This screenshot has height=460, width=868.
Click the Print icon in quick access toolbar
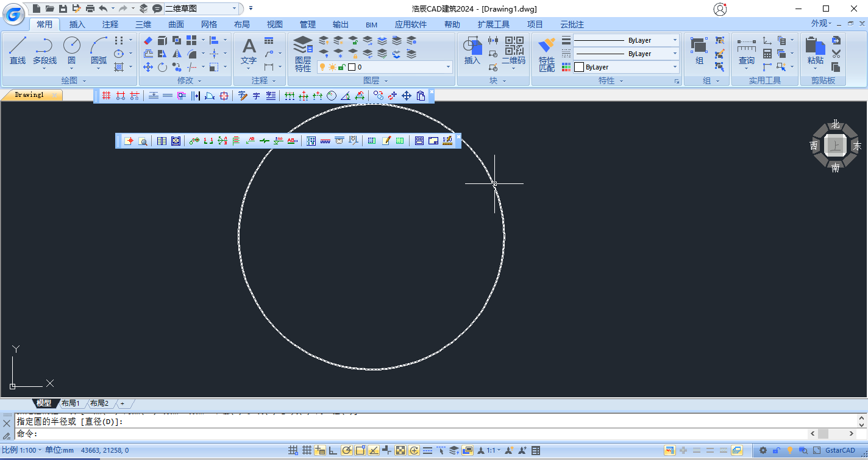(90, 9)
